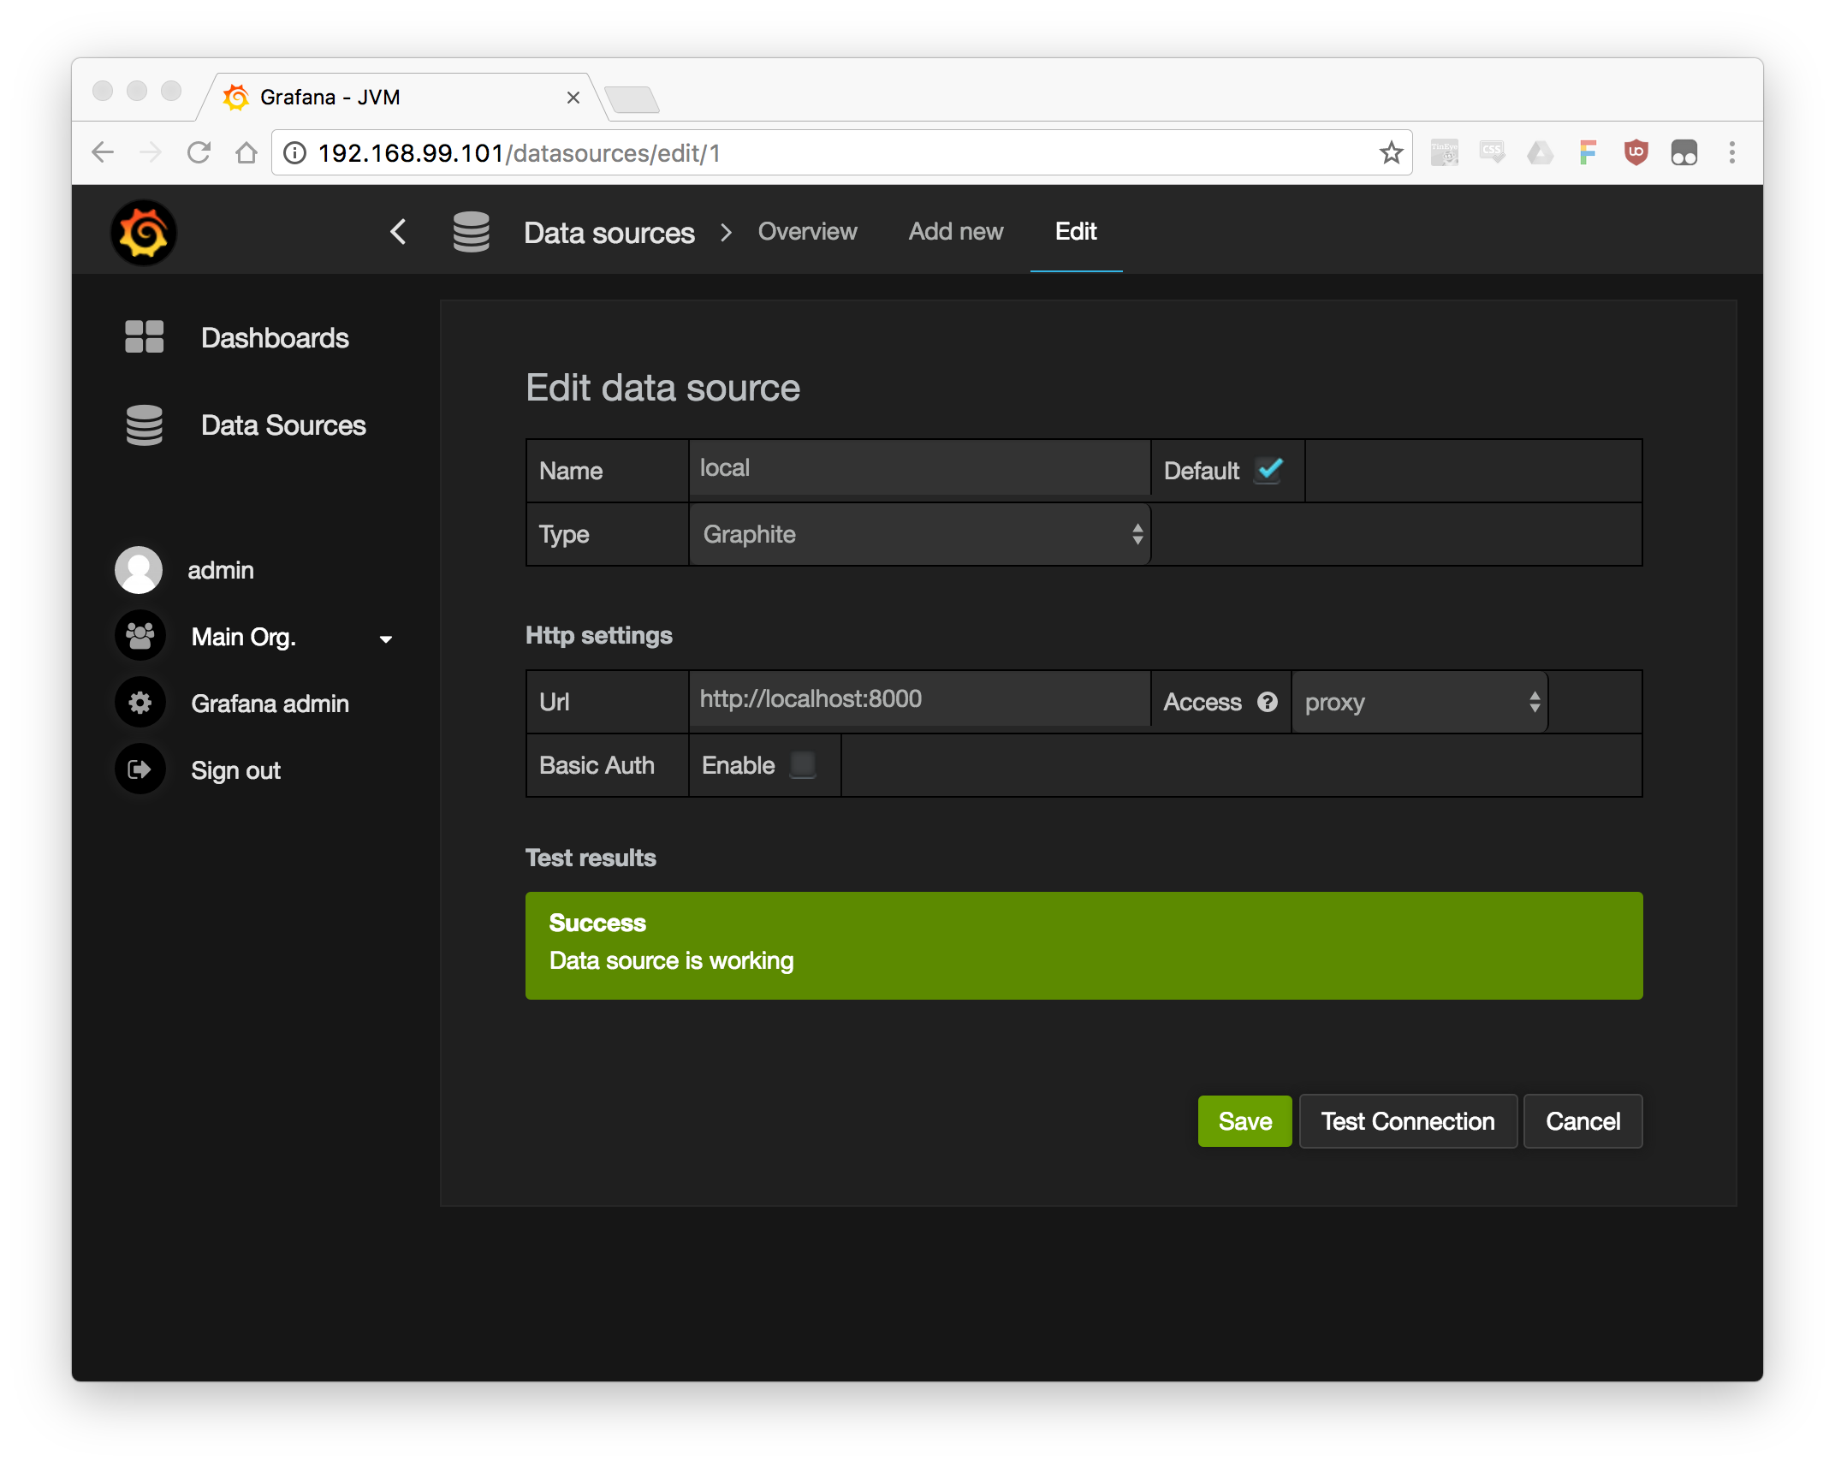This screenshot has width=1835, height=1467.
Task: Click the Google Drive extension icon
Action: (x=1540, y=152)
